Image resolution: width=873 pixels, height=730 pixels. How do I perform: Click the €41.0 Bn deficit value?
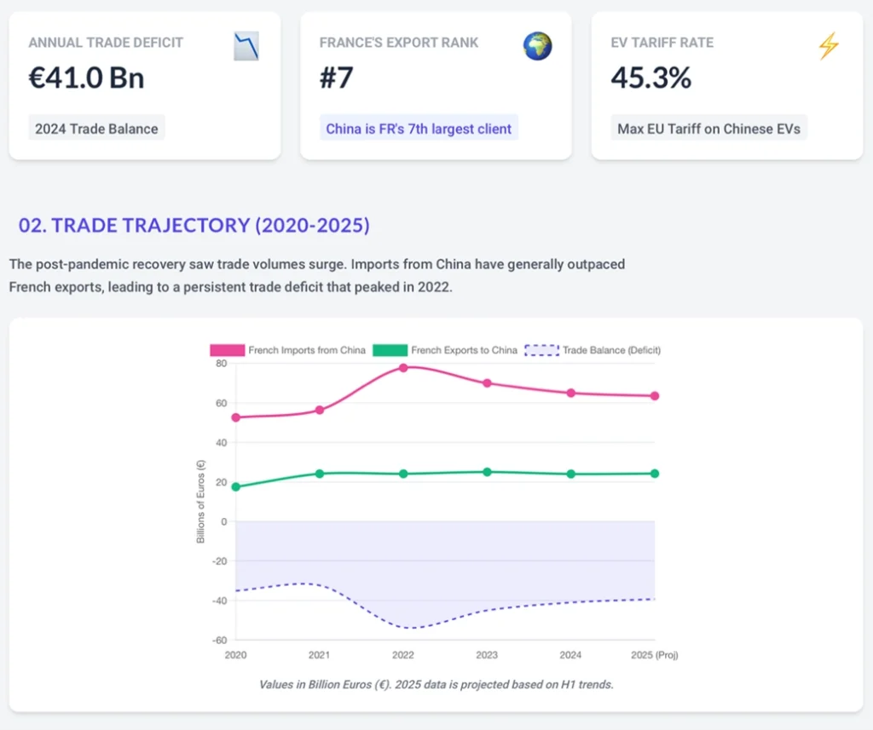[86, 78]
